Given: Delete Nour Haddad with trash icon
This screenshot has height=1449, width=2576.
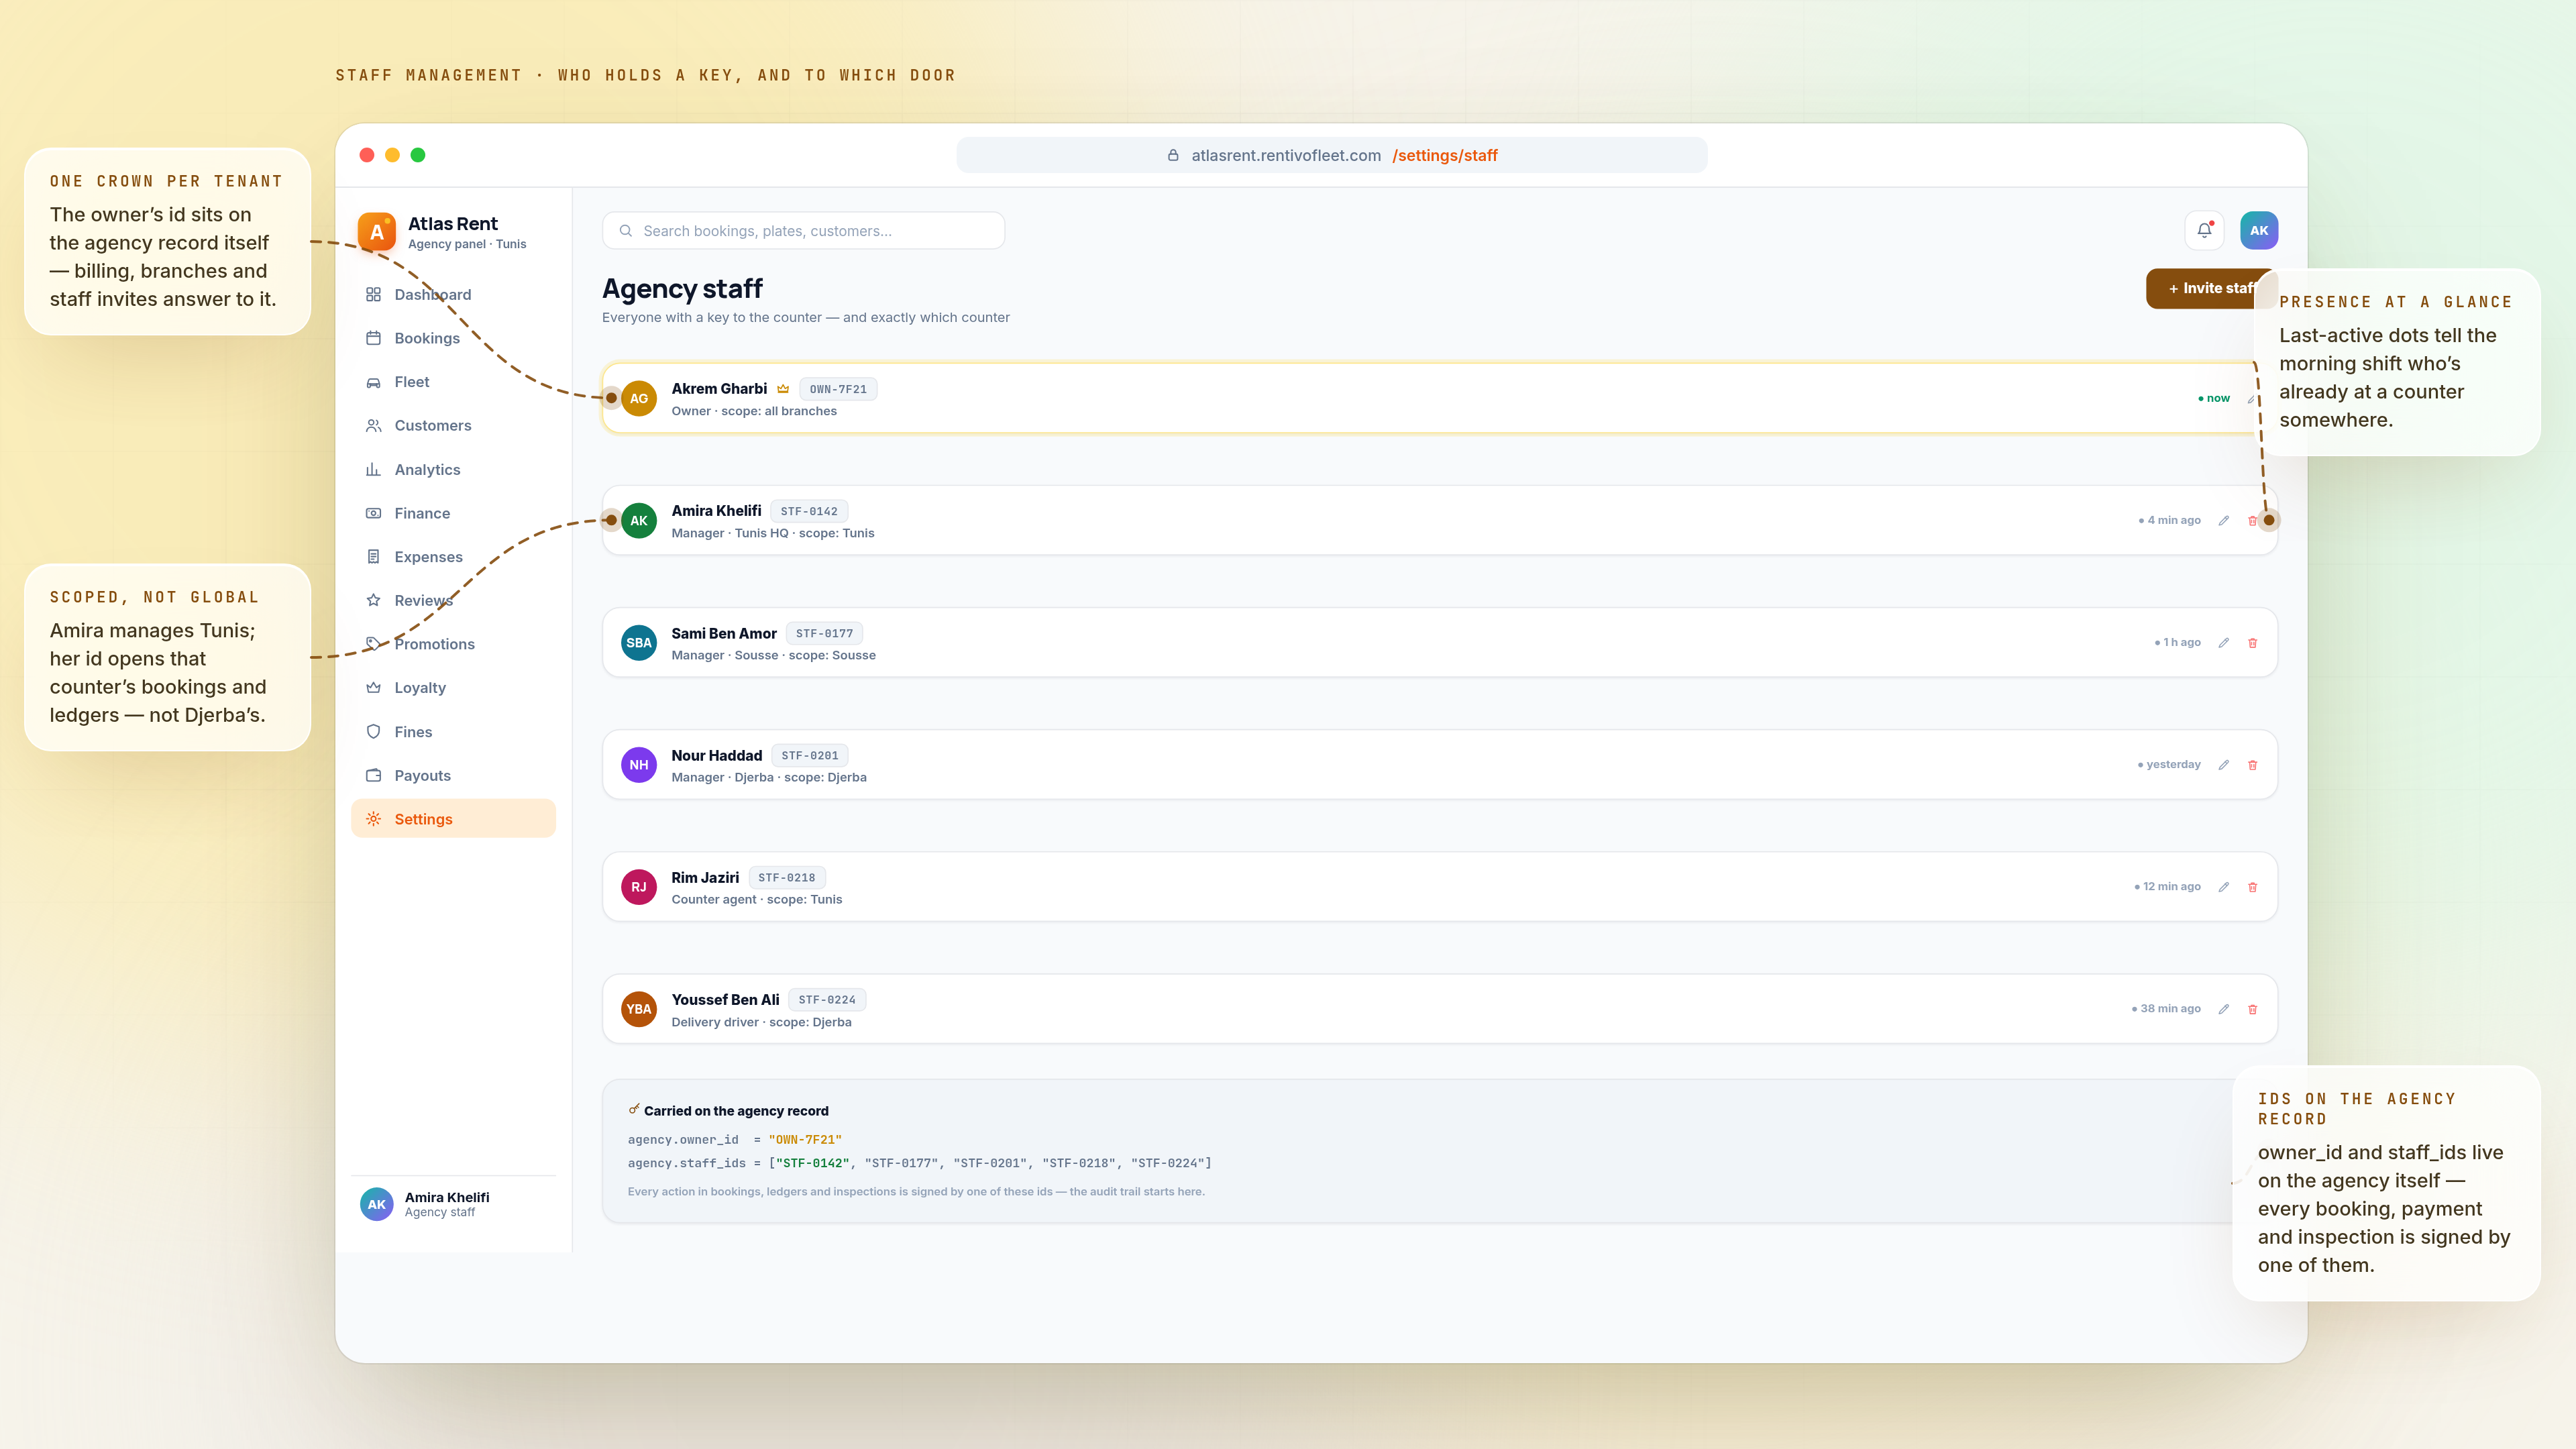Looking at the screenshot, I should coord(2253,765).
